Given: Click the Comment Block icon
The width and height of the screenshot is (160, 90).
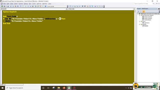Looking at the screenshot, I should point(90,6).
